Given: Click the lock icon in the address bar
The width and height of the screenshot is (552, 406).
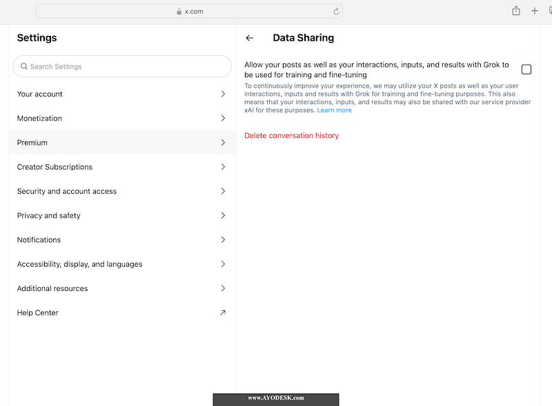Looking at the screenshot, I should point(178,11).
